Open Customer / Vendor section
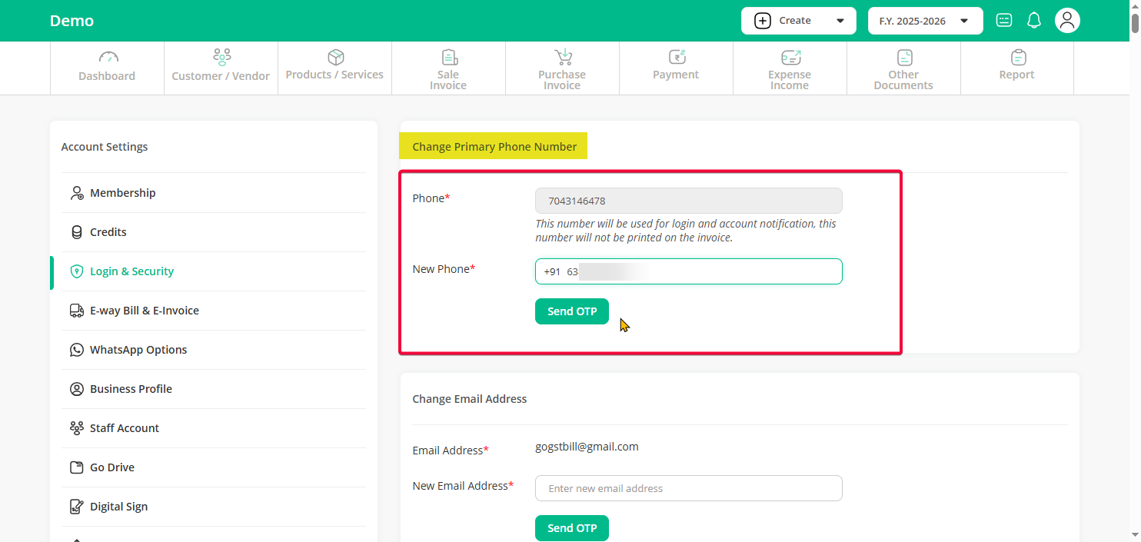This screenshot has height=542, width=1141. (x=221, y=68)
